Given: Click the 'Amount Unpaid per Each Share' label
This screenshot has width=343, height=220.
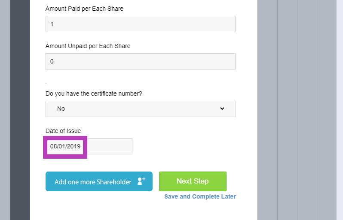Looking at the screenshot, I should click(x=88, y=46).
